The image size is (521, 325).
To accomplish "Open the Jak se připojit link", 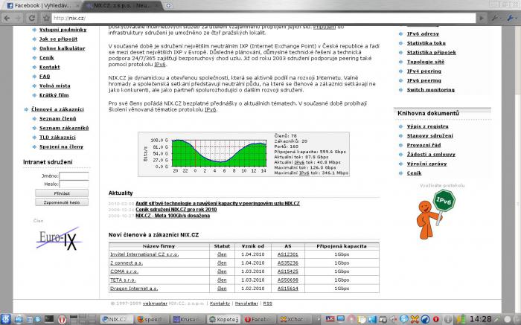I will click(59, 39).
